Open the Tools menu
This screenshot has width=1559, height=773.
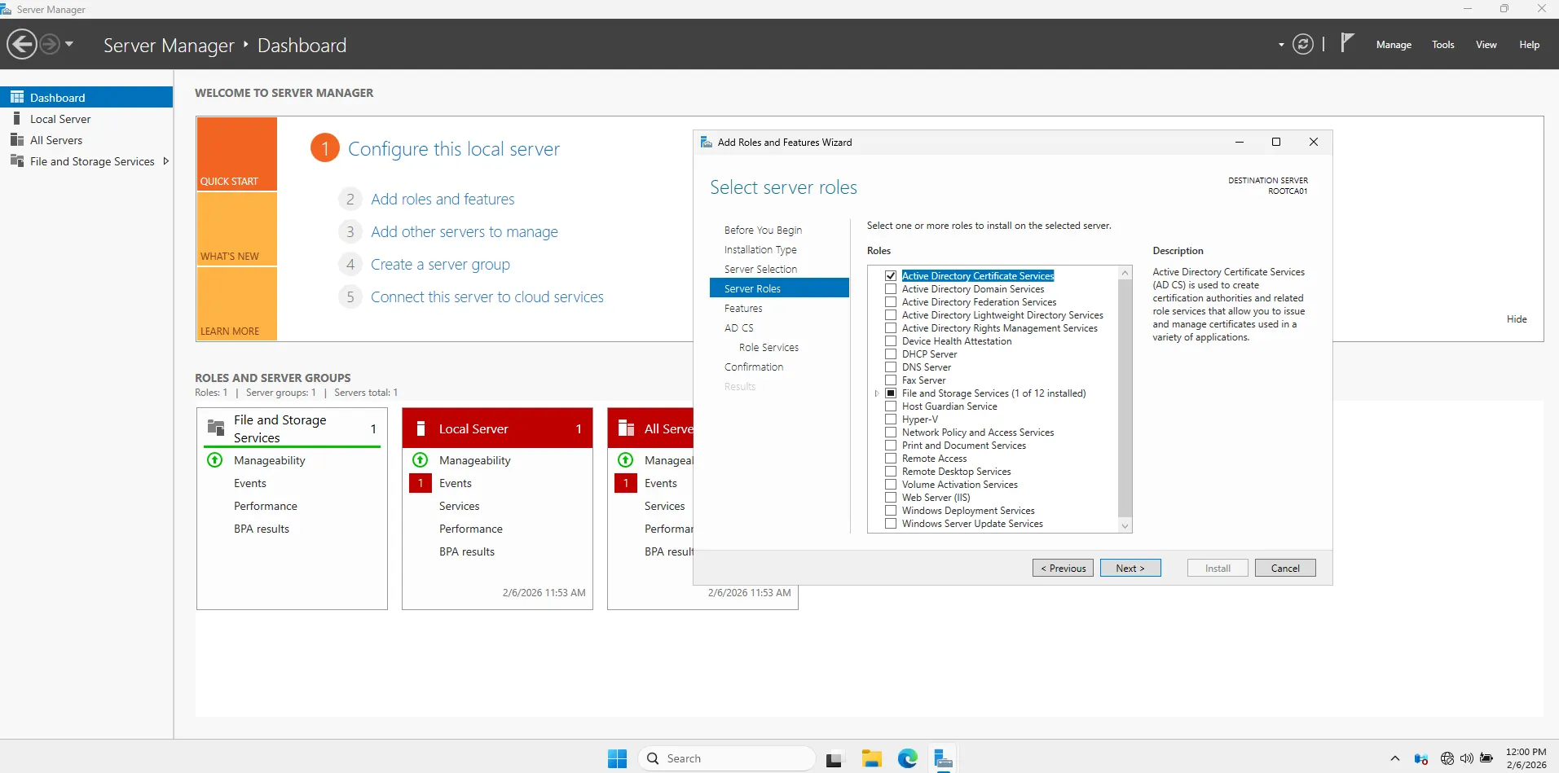click(1443, 45)
